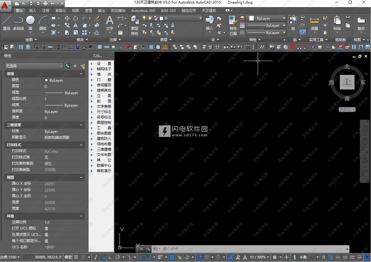Click the 组 group icon
371x262 pixels.
(293, 23)
